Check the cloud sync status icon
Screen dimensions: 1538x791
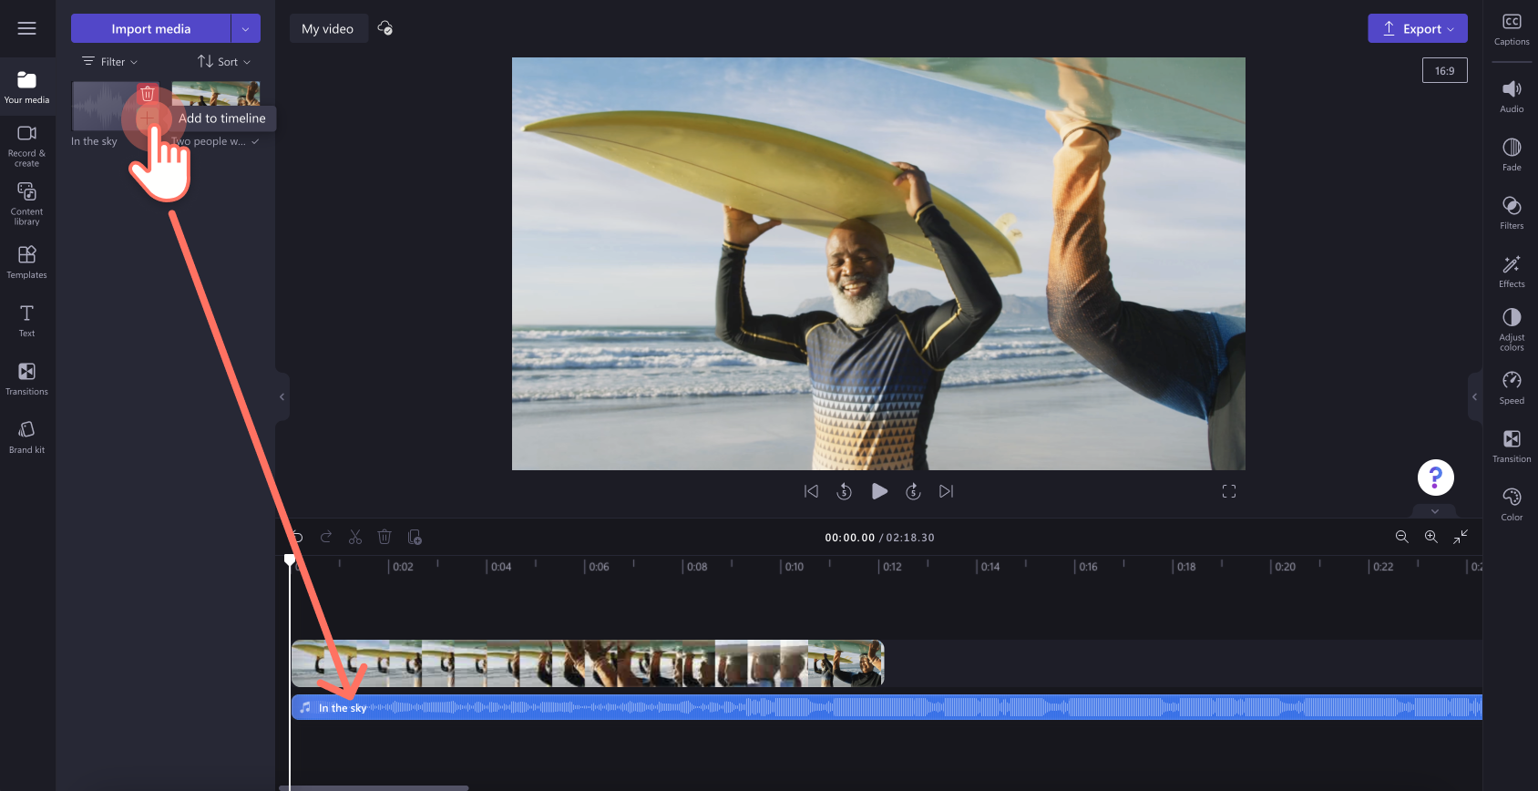point(385,28)
